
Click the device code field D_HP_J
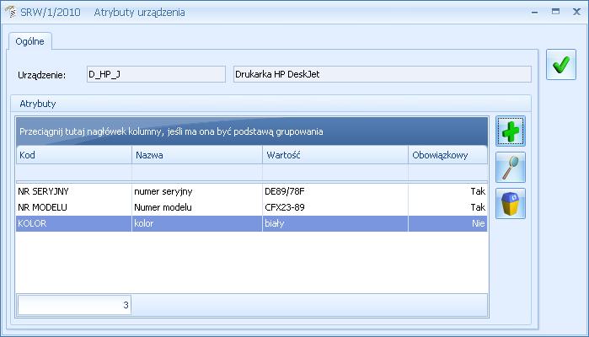(x=156, y=74)
